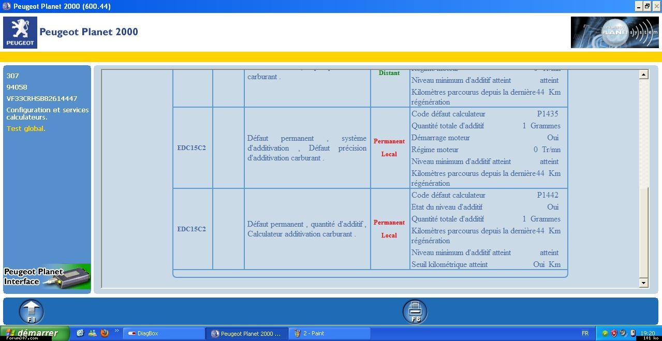Click the messenger icon in quick launch
This screenshot has height=341, width=662.
click(93, 333)
